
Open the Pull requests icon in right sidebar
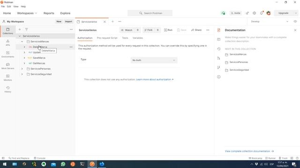219,67
